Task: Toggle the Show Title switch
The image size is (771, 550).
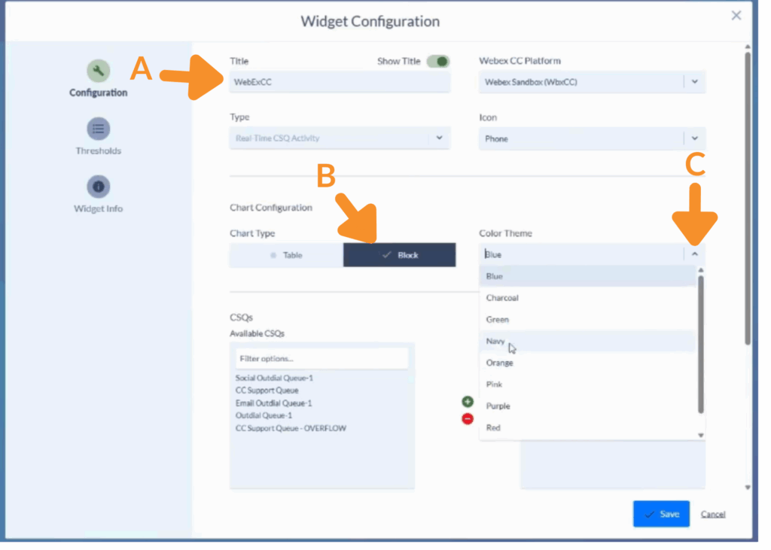Action: (437, 62)
